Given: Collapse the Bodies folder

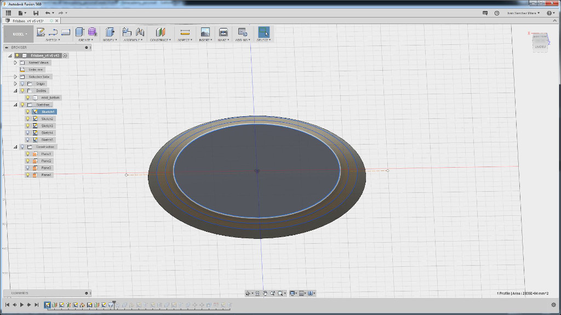Looking at the screenshot, I should coord(15,90).
